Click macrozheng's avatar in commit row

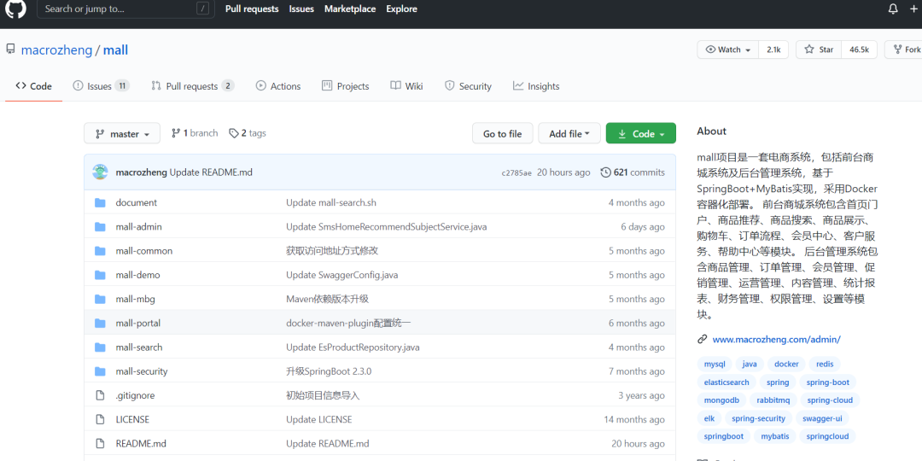coord(100,172)
